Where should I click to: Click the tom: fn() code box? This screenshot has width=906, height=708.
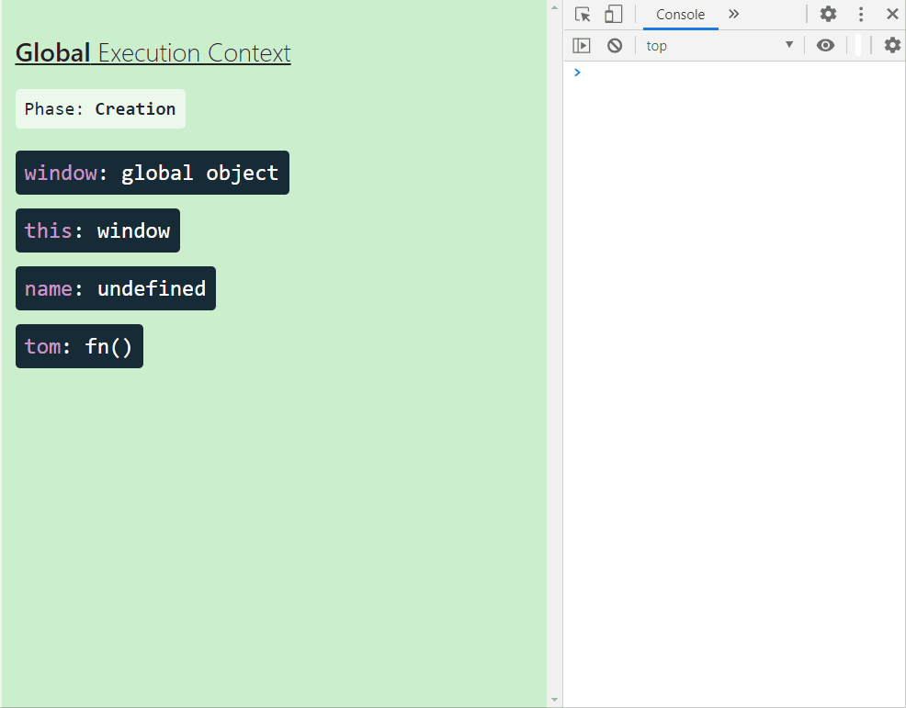(x=79, y=346)
